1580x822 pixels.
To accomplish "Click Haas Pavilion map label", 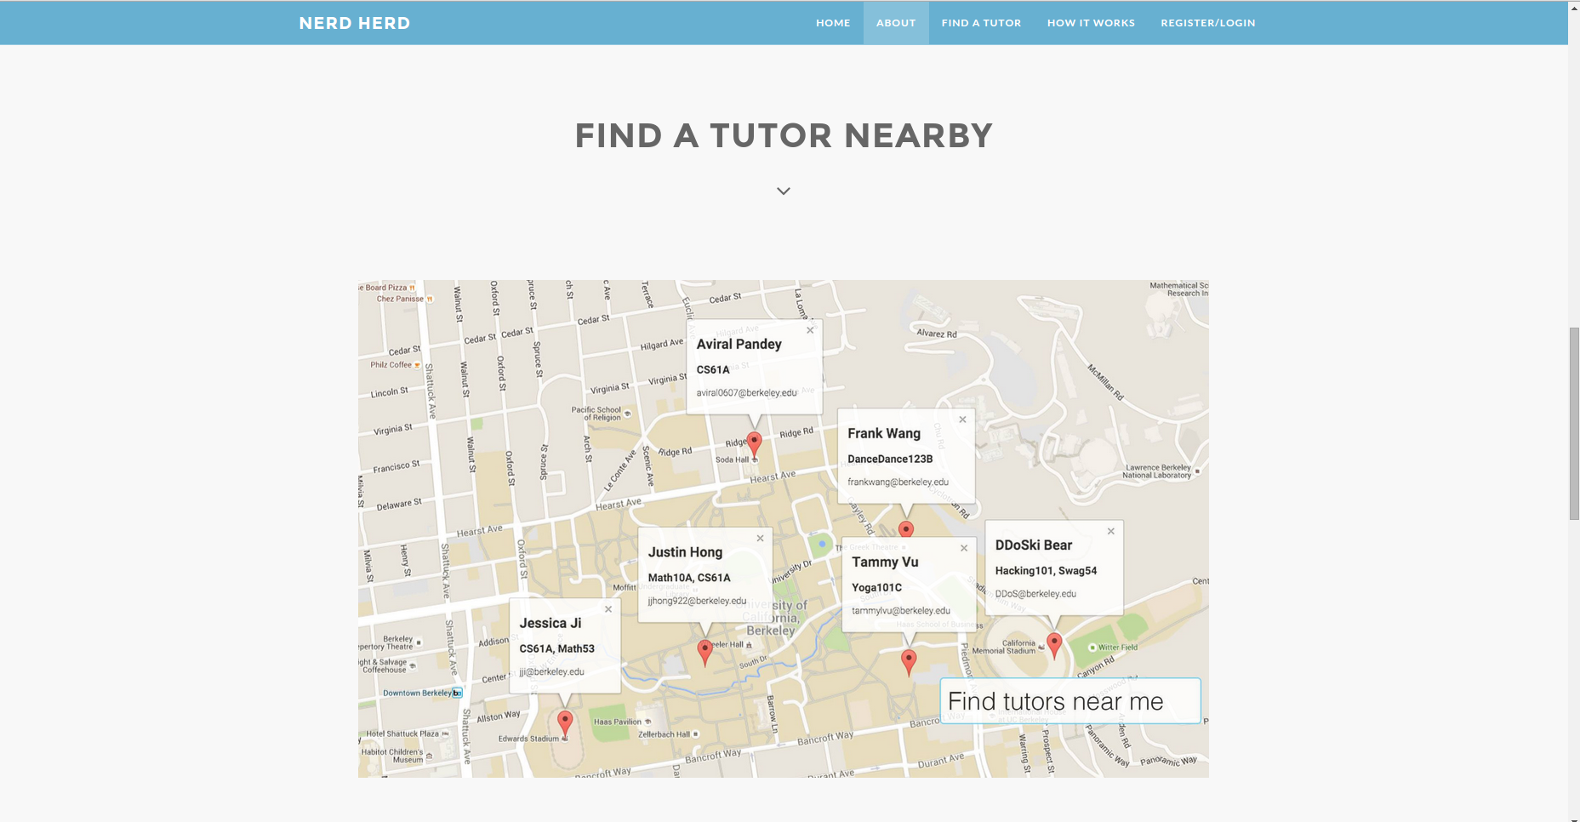I will [618, 722].
